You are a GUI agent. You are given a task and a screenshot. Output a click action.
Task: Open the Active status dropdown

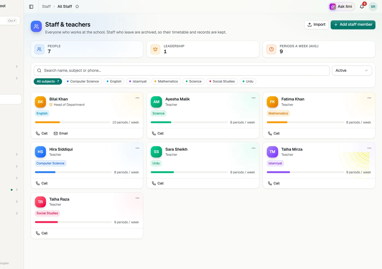(x=352, y=71)
